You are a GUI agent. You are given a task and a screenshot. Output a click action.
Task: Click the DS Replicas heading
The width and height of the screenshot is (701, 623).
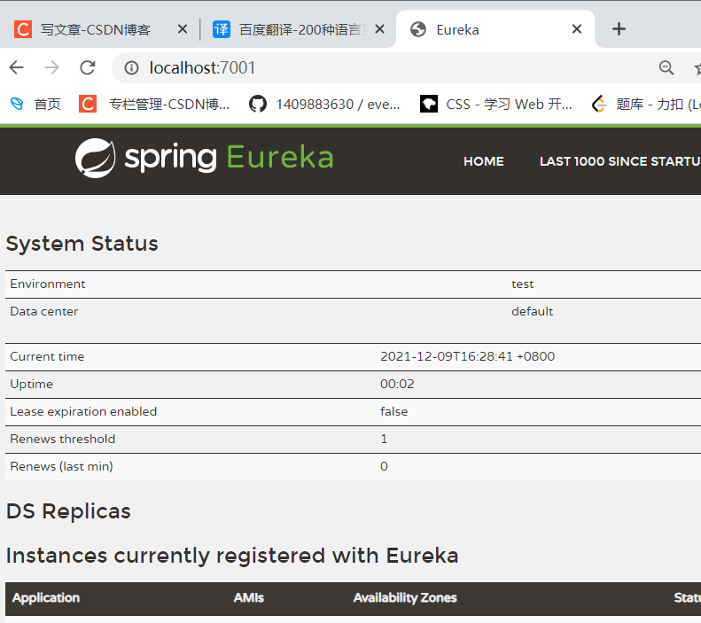[68, 511]
